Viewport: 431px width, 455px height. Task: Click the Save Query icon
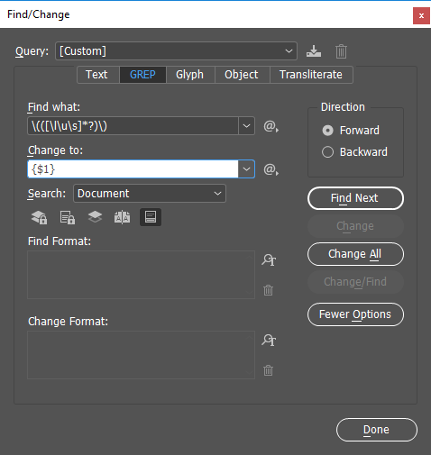point(314,51)
